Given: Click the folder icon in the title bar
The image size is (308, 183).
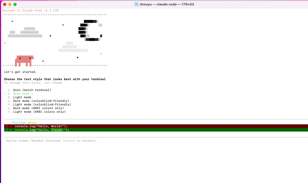Looking at the screenshot, I should point(136,4).
